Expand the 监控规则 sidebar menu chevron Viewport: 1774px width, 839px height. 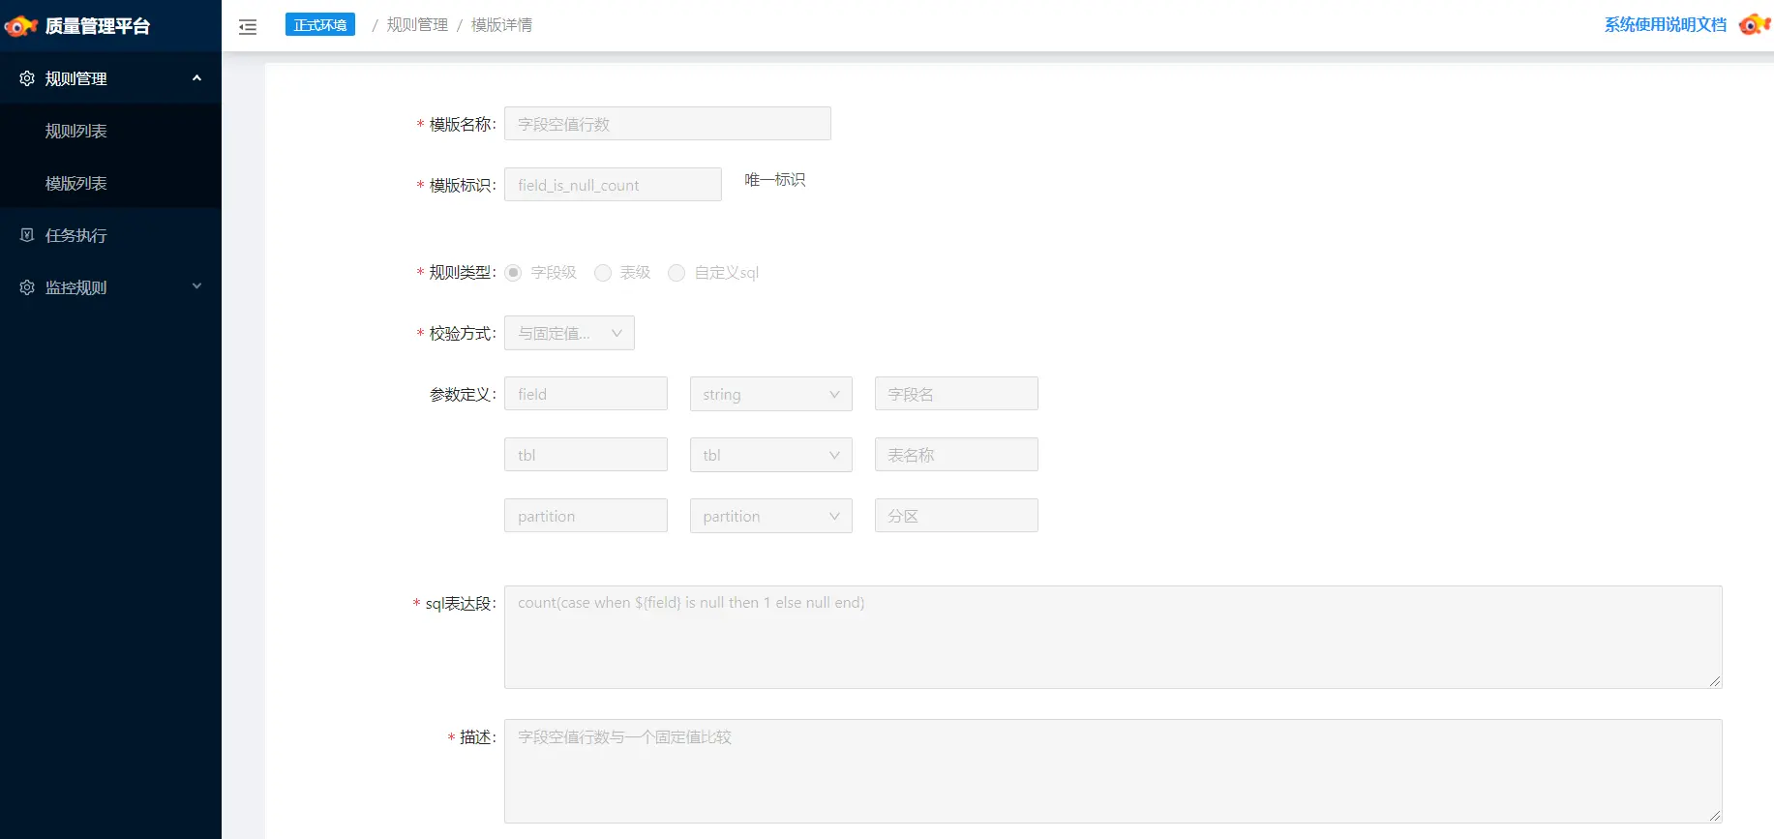point(196,286)
